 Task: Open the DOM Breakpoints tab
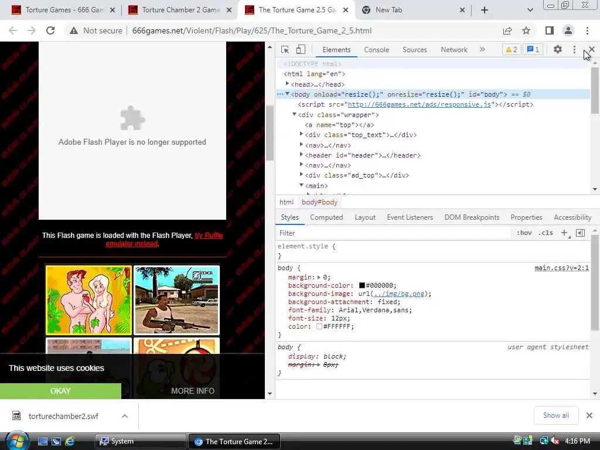coord(472,217)
